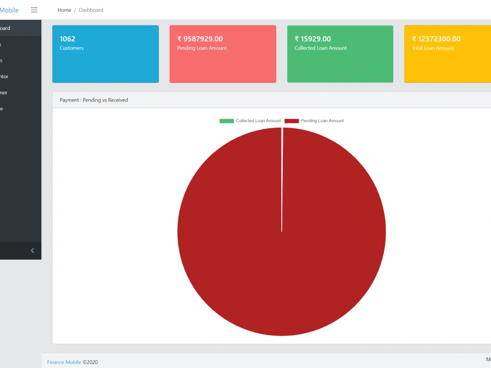
Task: Open the Mobile brand logo link
Action: (9, 10)
